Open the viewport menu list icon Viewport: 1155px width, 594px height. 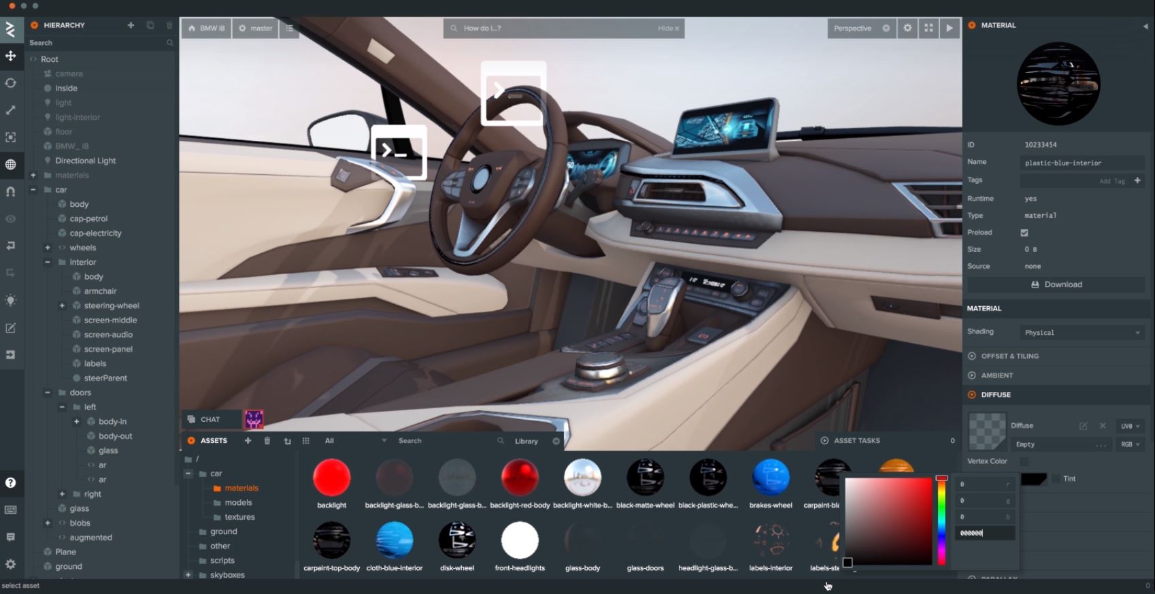click(289, 28)
